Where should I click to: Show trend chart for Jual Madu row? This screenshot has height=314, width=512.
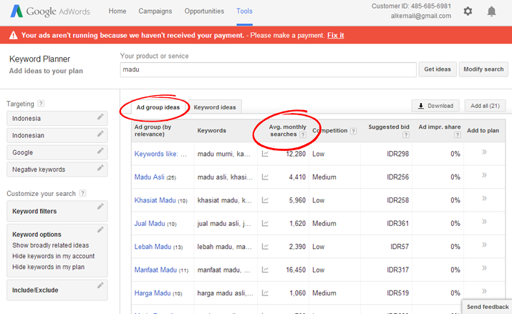point(265,223)
